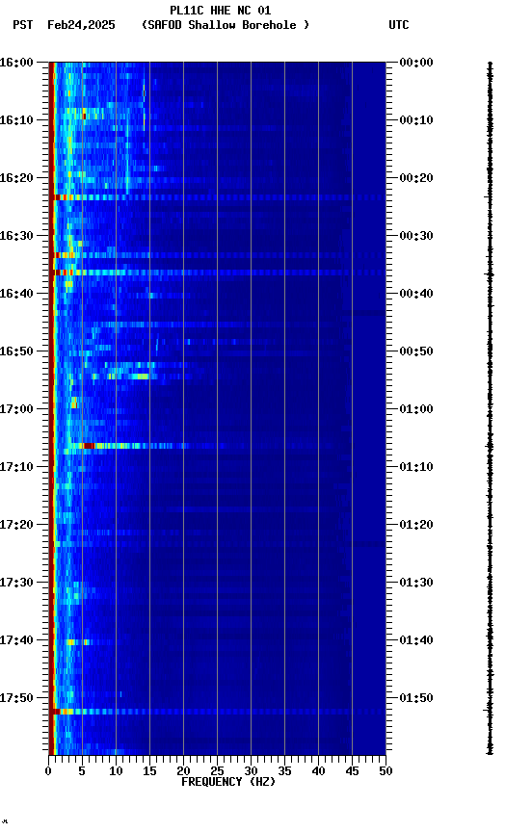Click the seismogram waveform trace on the right
This screenshot has width=532, height=832.
[490, 408]
